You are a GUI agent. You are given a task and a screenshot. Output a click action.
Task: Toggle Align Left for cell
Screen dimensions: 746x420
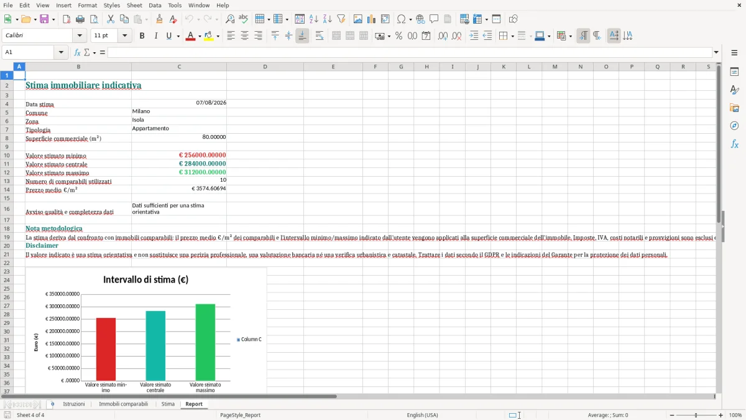point(231,36)
